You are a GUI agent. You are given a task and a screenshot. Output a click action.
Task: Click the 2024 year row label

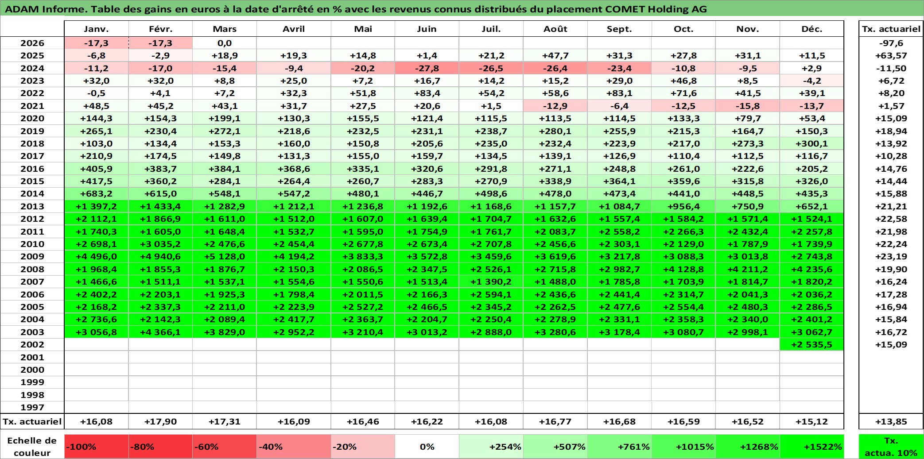[x=32, y=68]
